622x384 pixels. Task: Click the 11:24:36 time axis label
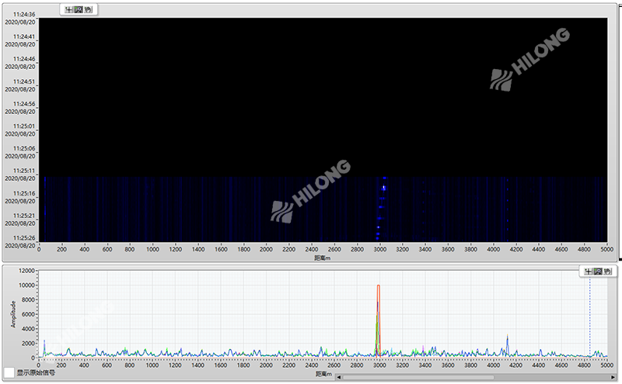pyautogui.click(x=24, y=14)
